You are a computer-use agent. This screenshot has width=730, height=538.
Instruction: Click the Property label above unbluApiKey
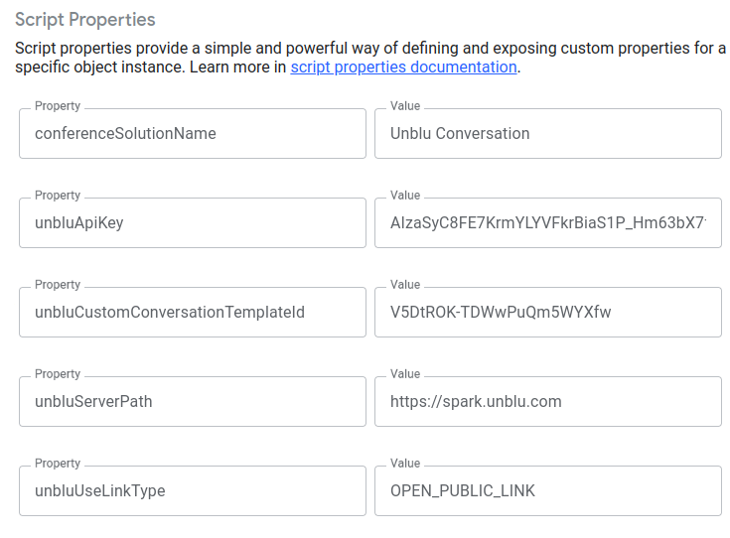(58, 196)
